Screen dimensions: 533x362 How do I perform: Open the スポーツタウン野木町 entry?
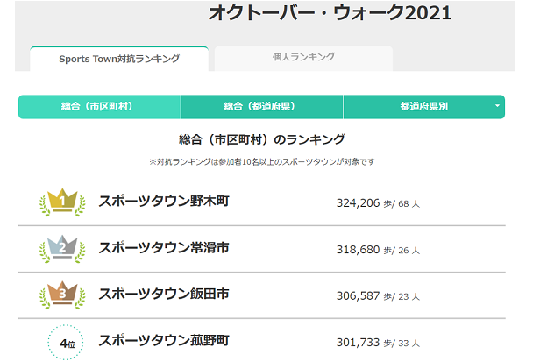pyautogui.click(x=164, y=202)
